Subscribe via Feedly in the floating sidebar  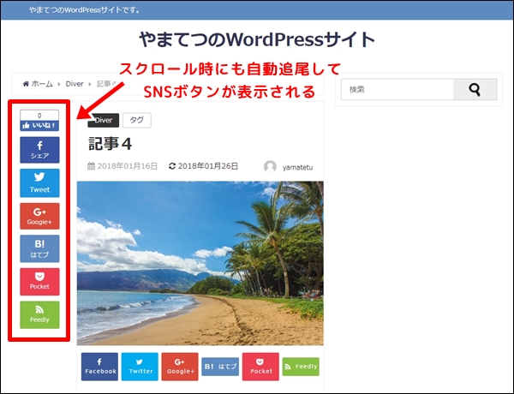39,314
